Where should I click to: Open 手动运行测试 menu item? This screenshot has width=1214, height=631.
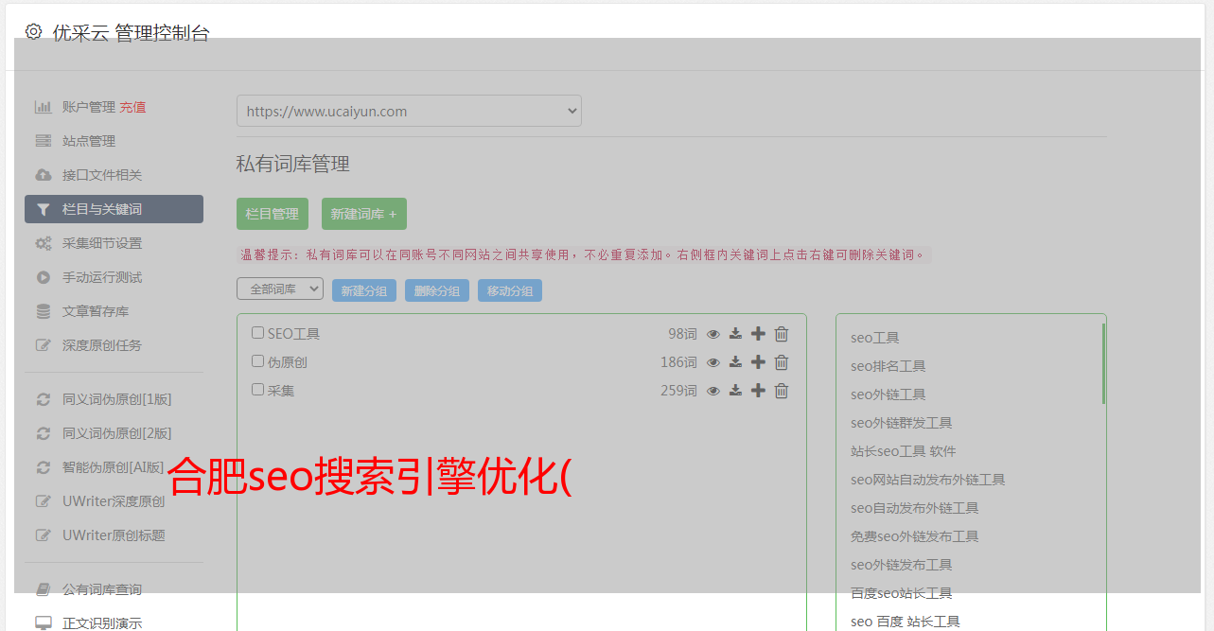102,277
